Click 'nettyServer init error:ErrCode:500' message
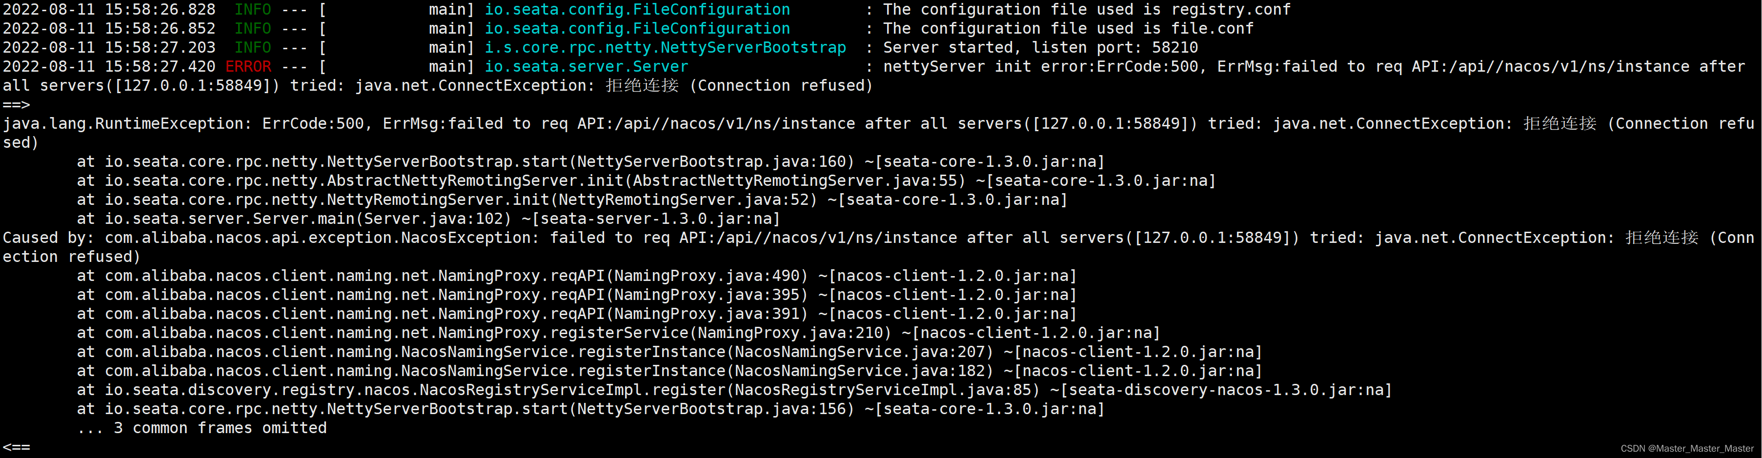The width and height of the screenshot is (1762, 458). coord(1040,67)
